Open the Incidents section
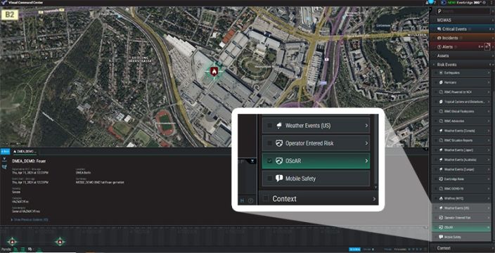Screen dimensions: 495x253 pos(462,38)
